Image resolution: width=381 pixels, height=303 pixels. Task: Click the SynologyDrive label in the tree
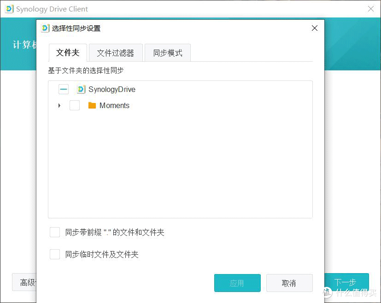(112, 89)
